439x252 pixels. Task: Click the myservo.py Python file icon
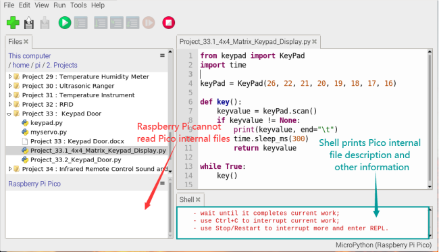(x=25, y=132)
